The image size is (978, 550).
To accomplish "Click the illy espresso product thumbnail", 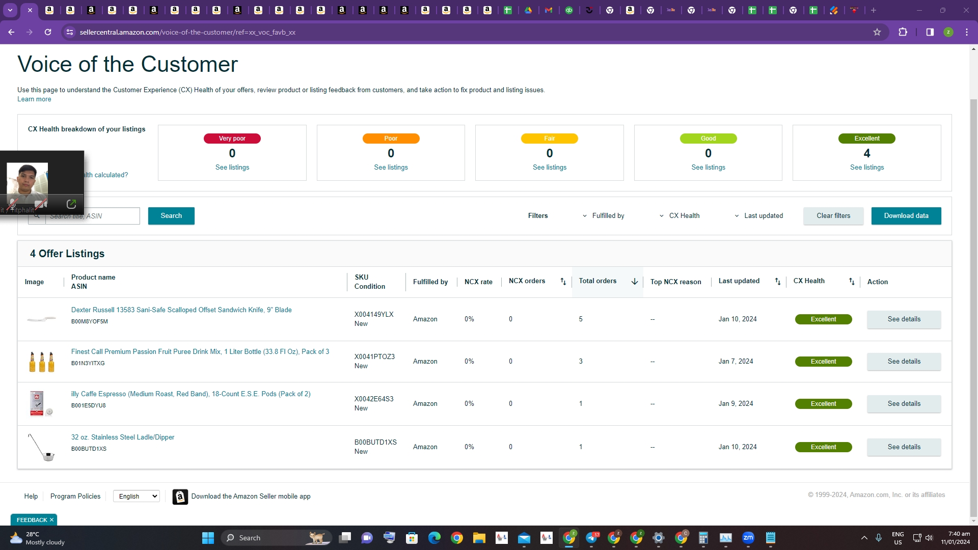I will click(x=41, y=404).
